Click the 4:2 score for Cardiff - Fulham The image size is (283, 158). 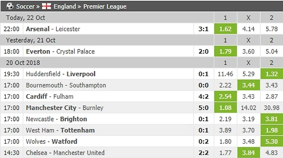tap(204, 96)
